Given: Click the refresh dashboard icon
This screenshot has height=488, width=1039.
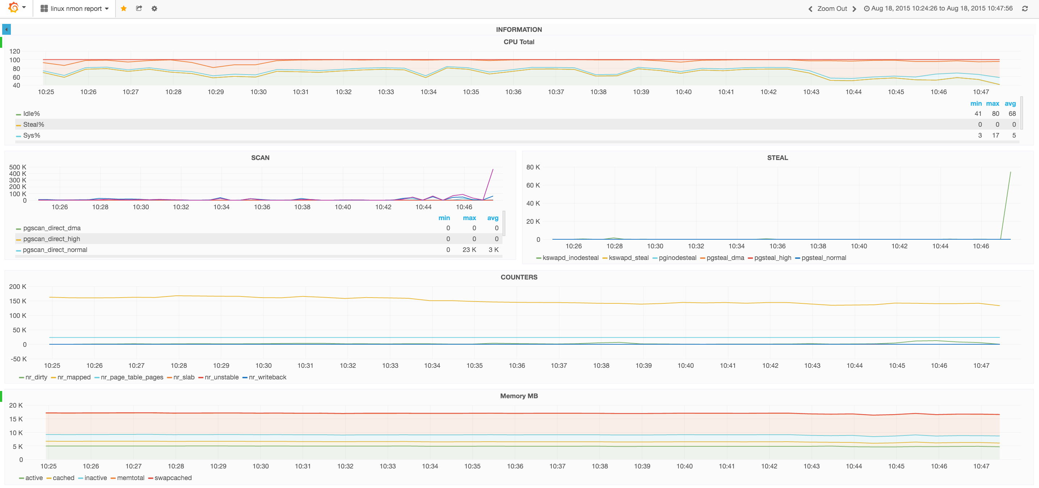Looking at the screenshot, I should [x=1025, y=8].
